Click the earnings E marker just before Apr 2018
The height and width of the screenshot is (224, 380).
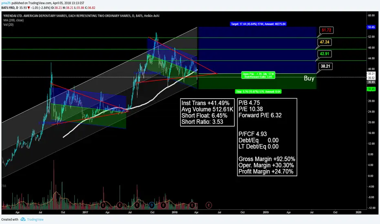[192, 205]
